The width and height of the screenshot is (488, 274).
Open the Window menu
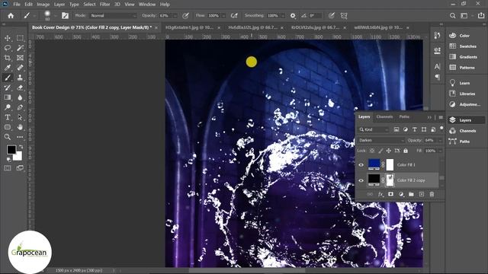click(147, 5)
